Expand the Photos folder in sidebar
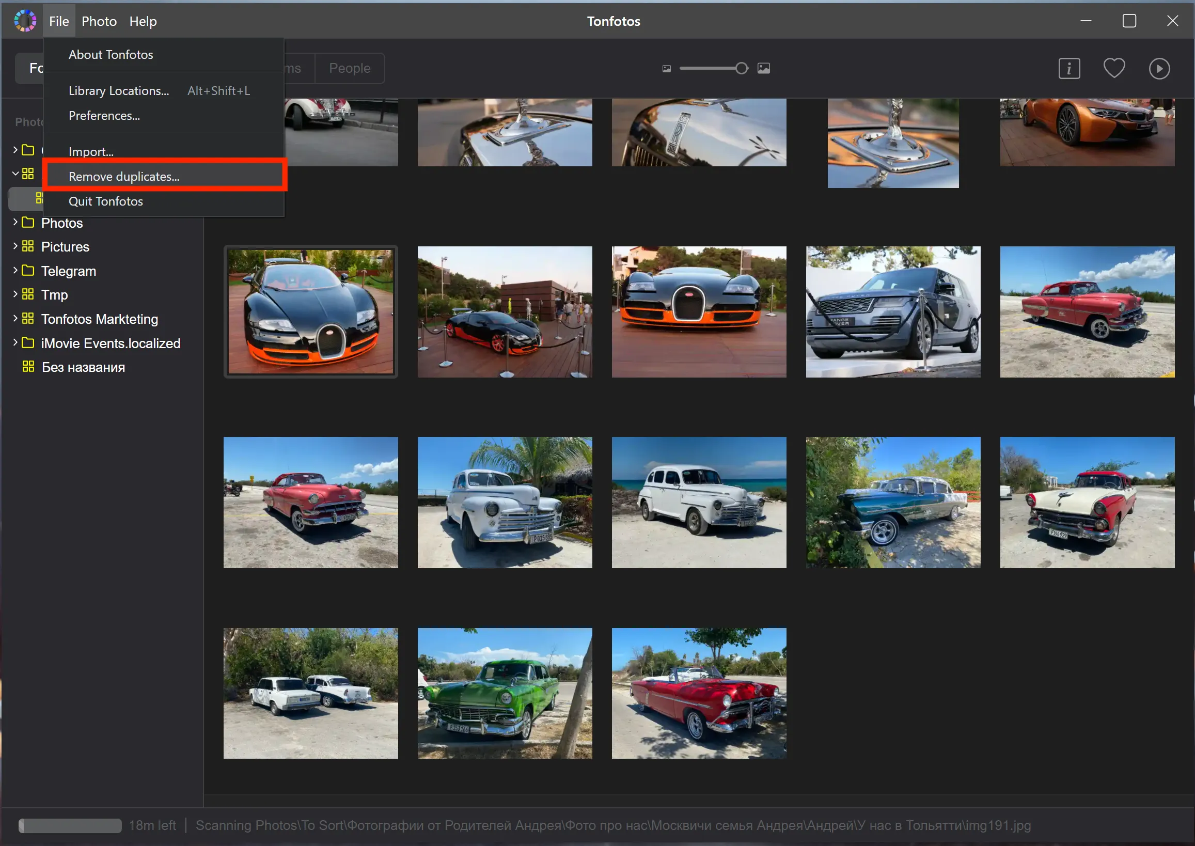 pos(15,223)
